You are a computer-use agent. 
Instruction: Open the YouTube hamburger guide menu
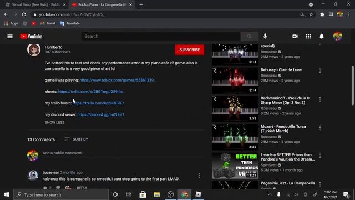coord(10,36)
